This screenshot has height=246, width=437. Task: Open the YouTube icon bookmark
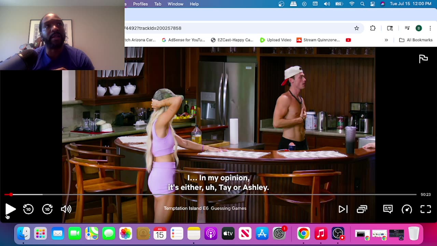pyautogui.click(x=348, y=40)
